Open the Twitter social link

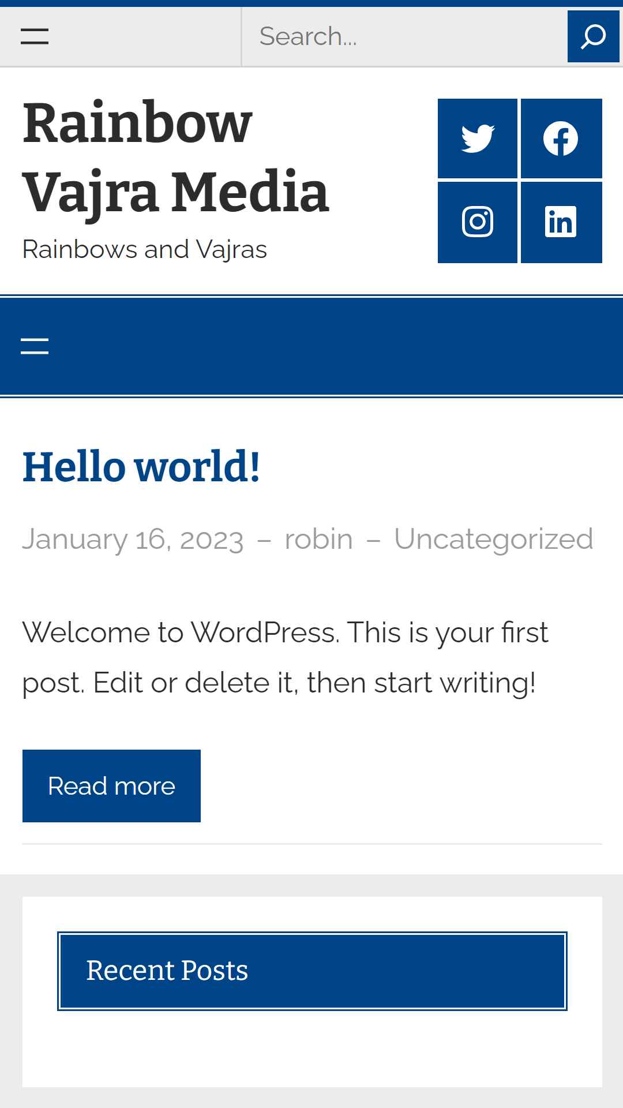(x=478, y=138)
